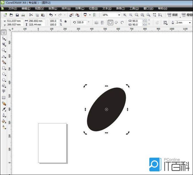Image resolution: width=193 pixels, height=175 pixels.
Task: Open the 效果(C) menu
Action: click(80, 9)
